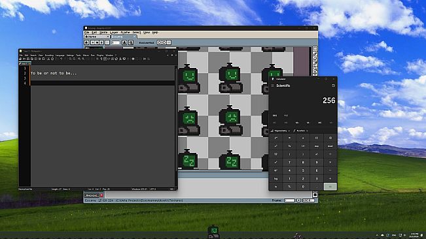Click the Open file icon in Notepad++ toolbar
Viewport: 426px width, 239px height.
[24, 59]
